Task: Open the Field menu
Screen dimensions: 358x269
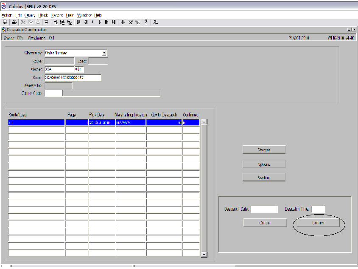Action: point(70,15)
